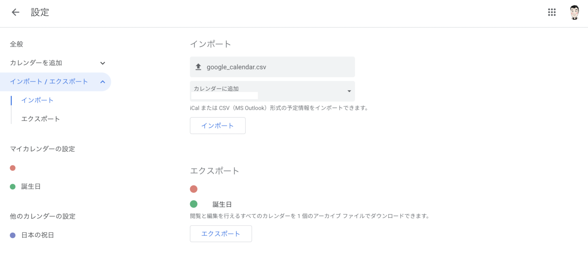
Task: Choose the google_calendar.csv file field
Action: coord(272,67)
